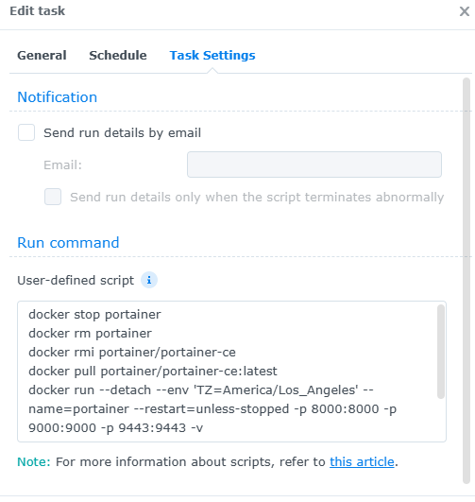Focus the Email address input field
This screenshot has width=475, height=502.
(x=314, y=164)
